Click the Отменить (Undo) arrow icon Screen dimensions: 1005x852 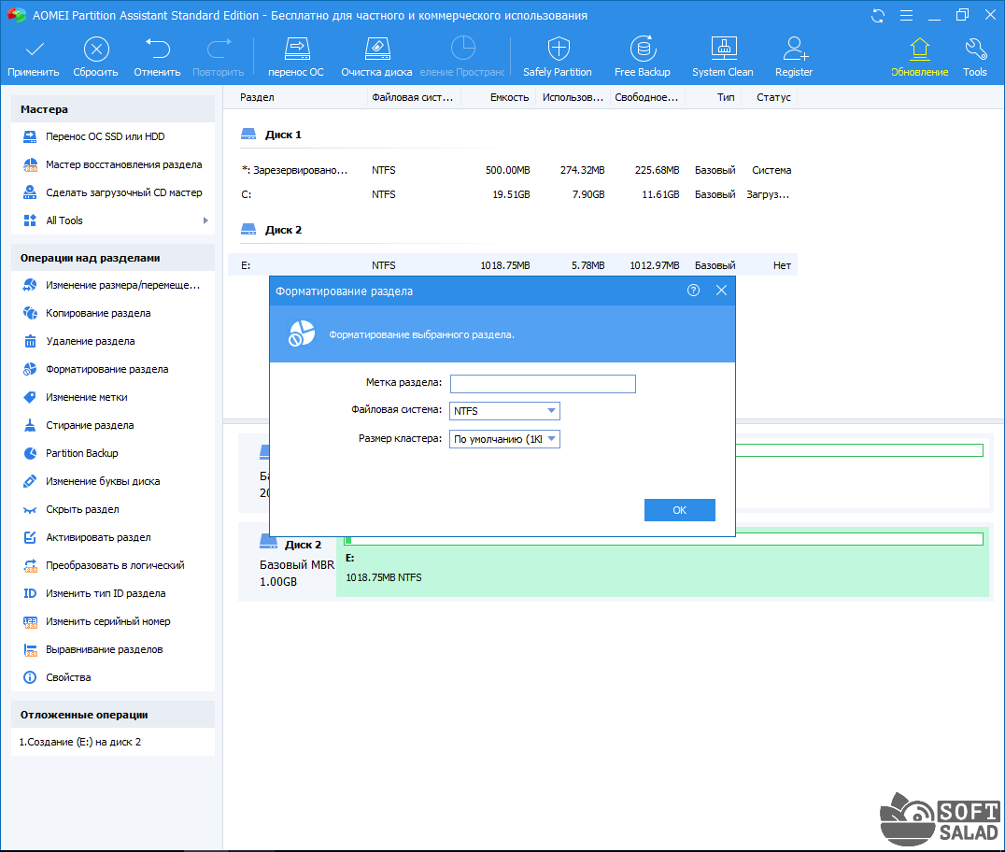pyautogui.click(x=157, y=50)
